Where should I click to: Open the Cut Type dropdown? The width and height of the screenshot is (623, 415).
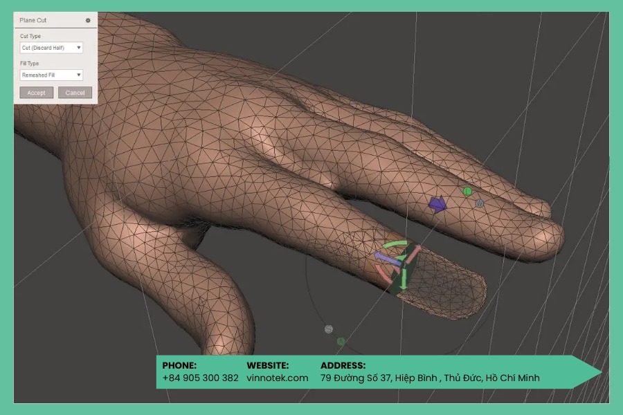click(x=51, y=48)
